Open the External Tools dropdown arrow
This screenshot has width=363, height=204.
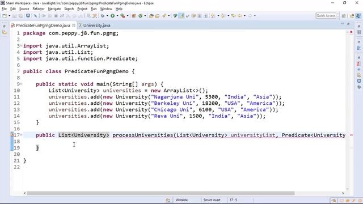pyautogui.click(x=128, y=16)
